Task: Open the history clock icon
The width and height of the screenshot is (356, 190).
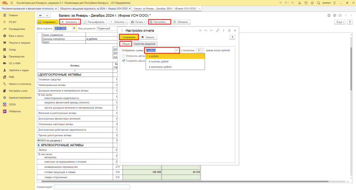Action: (306, 3)
